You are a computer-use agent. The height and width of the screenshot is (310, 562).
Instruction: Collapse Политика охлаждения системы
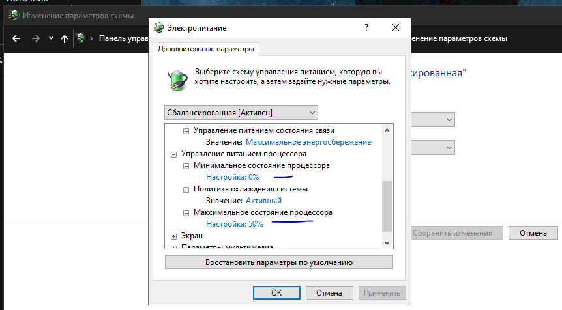point(186,190)
